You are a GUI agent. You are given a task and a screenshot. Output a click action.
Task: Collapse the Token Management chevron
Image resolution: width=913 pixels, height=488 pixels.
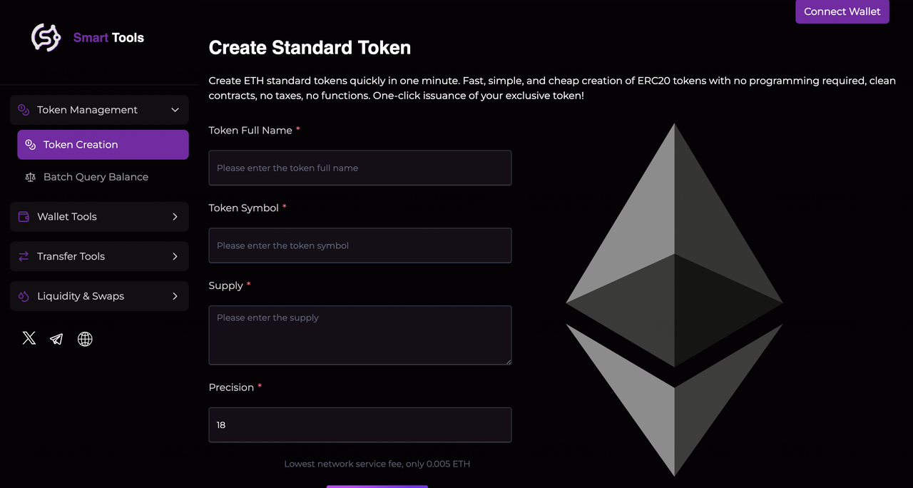175,110
